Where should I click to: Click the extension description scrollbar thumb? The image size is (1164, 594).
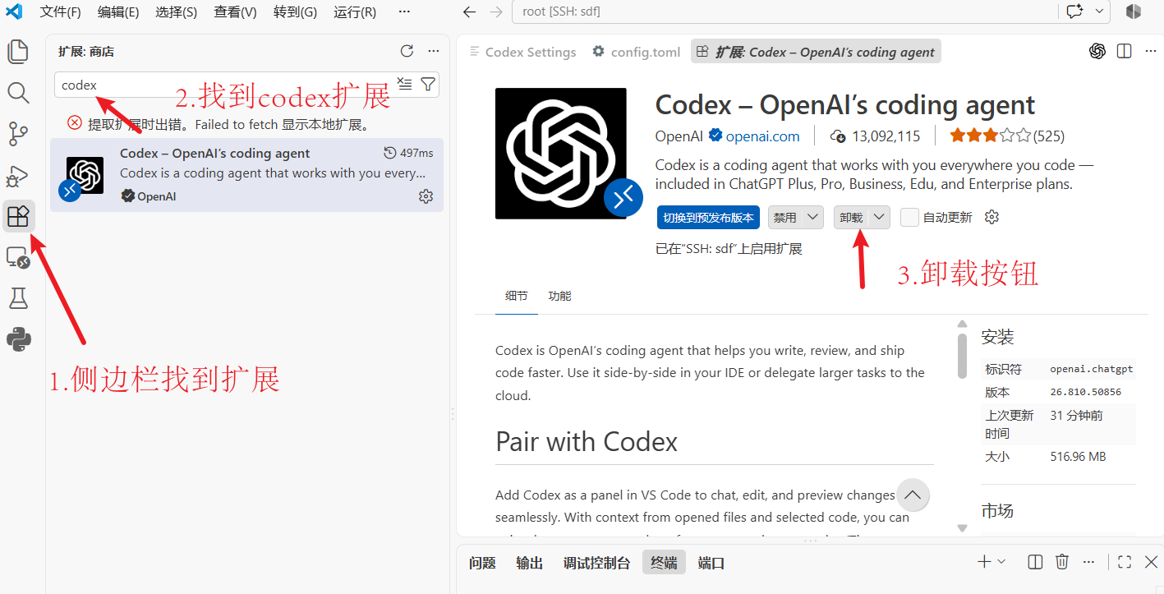(x=963, y=356)
